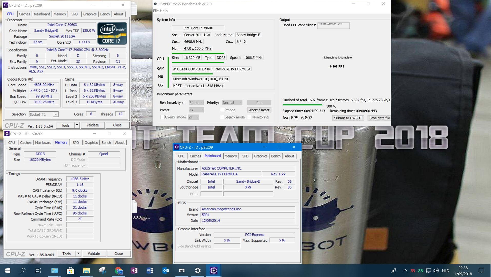Open taskbar Search magnifier

pos(23,271)
